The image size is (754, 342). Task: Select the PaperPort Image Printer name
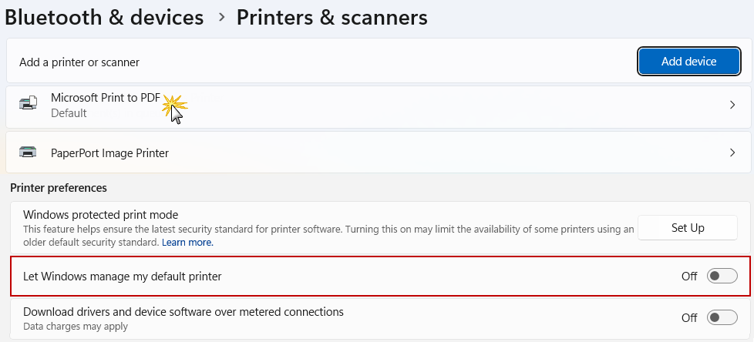pyautogui.click(x=109, y=153)
